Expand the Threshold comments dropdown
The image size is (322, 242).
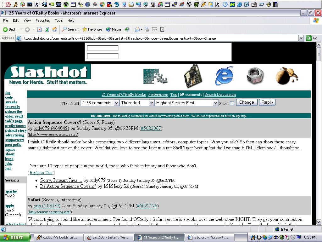[x=116, y=103]
